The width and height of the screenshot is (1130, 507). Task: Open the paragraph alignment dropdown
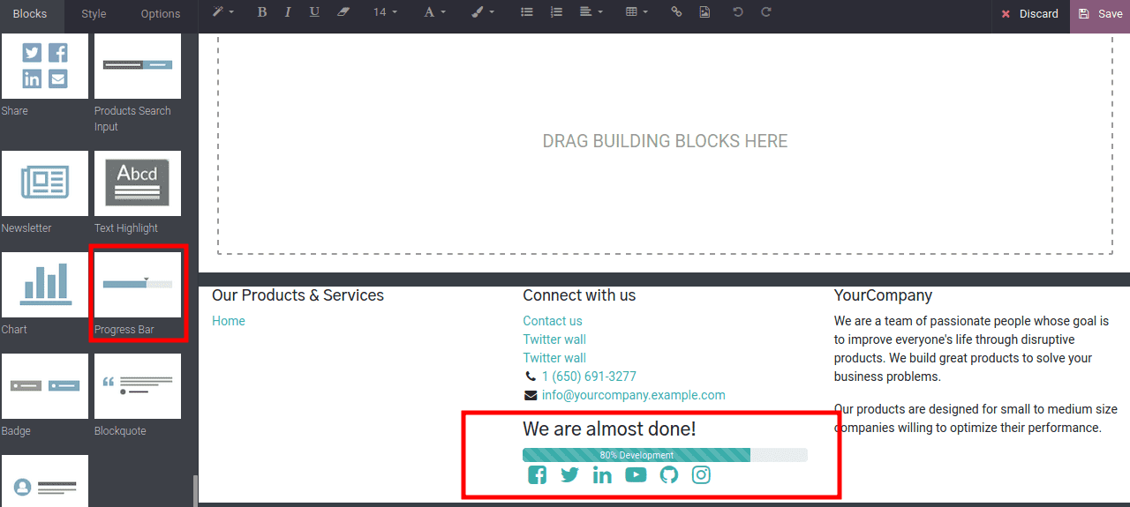coord(591,12)
